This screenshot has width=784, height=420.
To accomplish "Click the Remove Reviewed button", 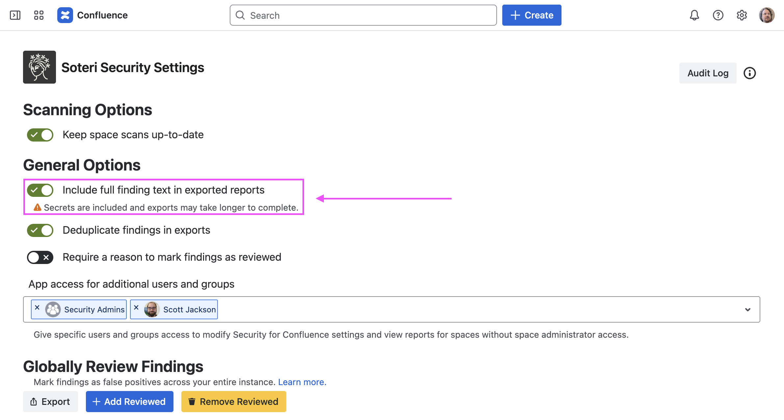I will click(233, 402).
